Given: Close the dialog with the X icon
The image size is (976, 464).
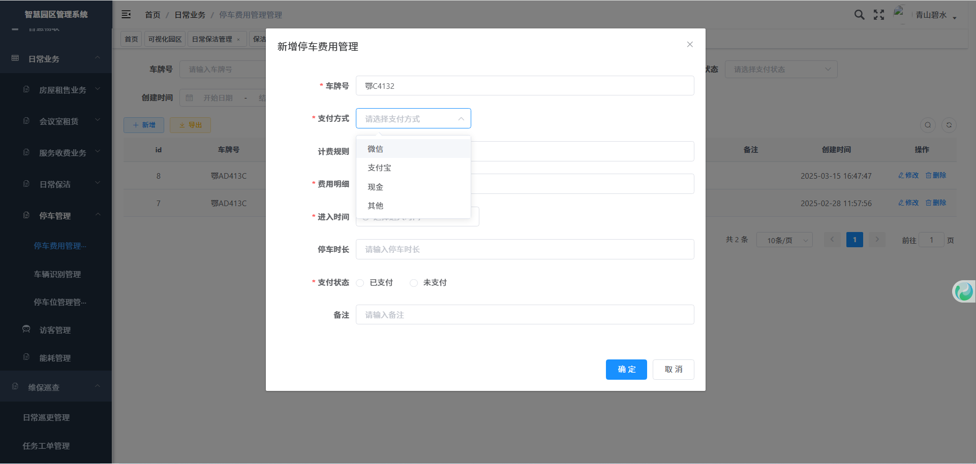Looking at the screenshot, I should [x=690, y=45].
